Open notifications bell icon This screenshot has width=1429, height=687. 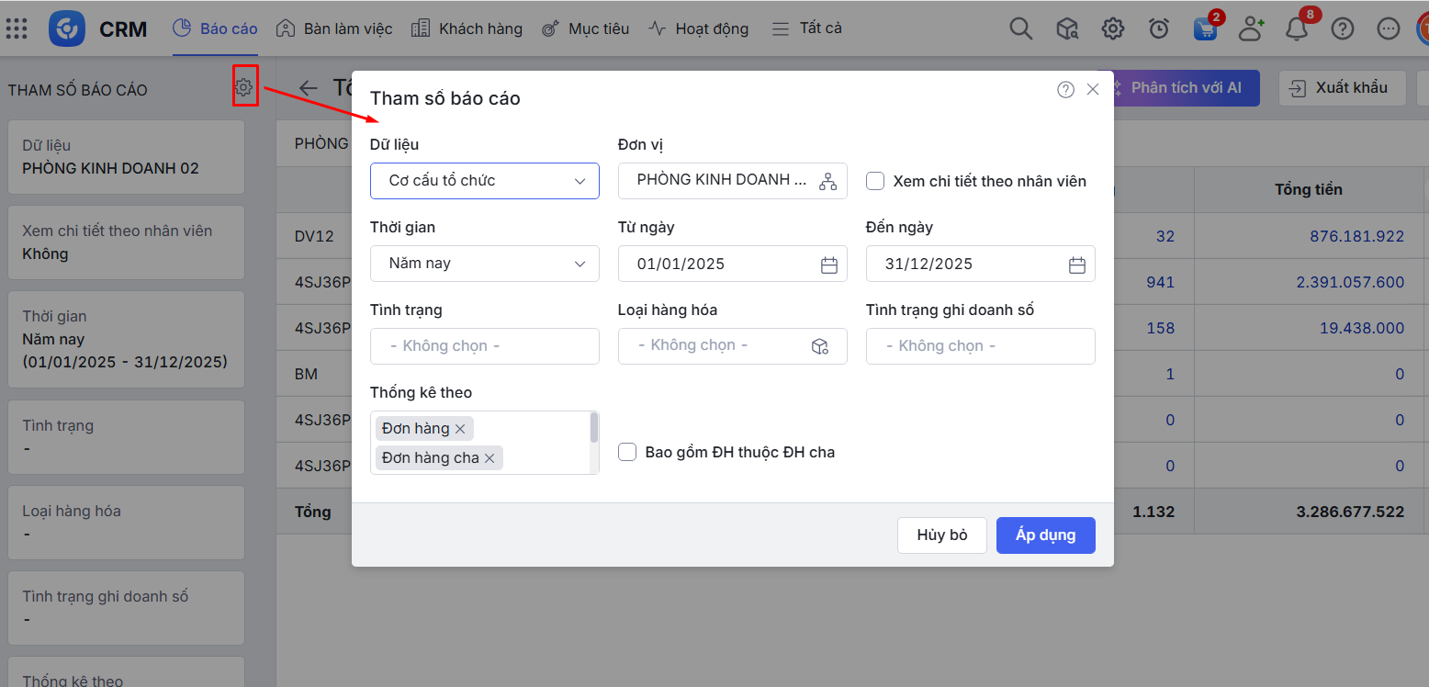pos(1296,28)
